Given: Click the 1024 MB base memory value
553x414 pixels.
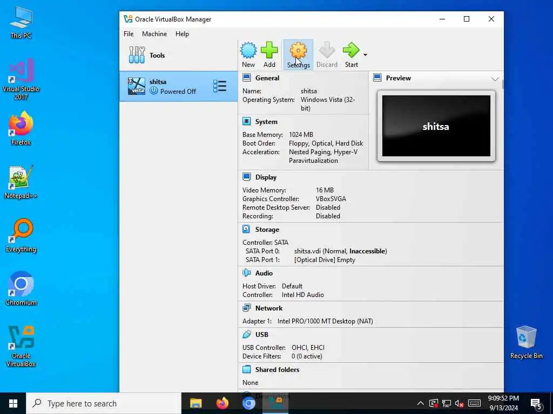Looking at the screenshot, I should (x=301, y=134).
